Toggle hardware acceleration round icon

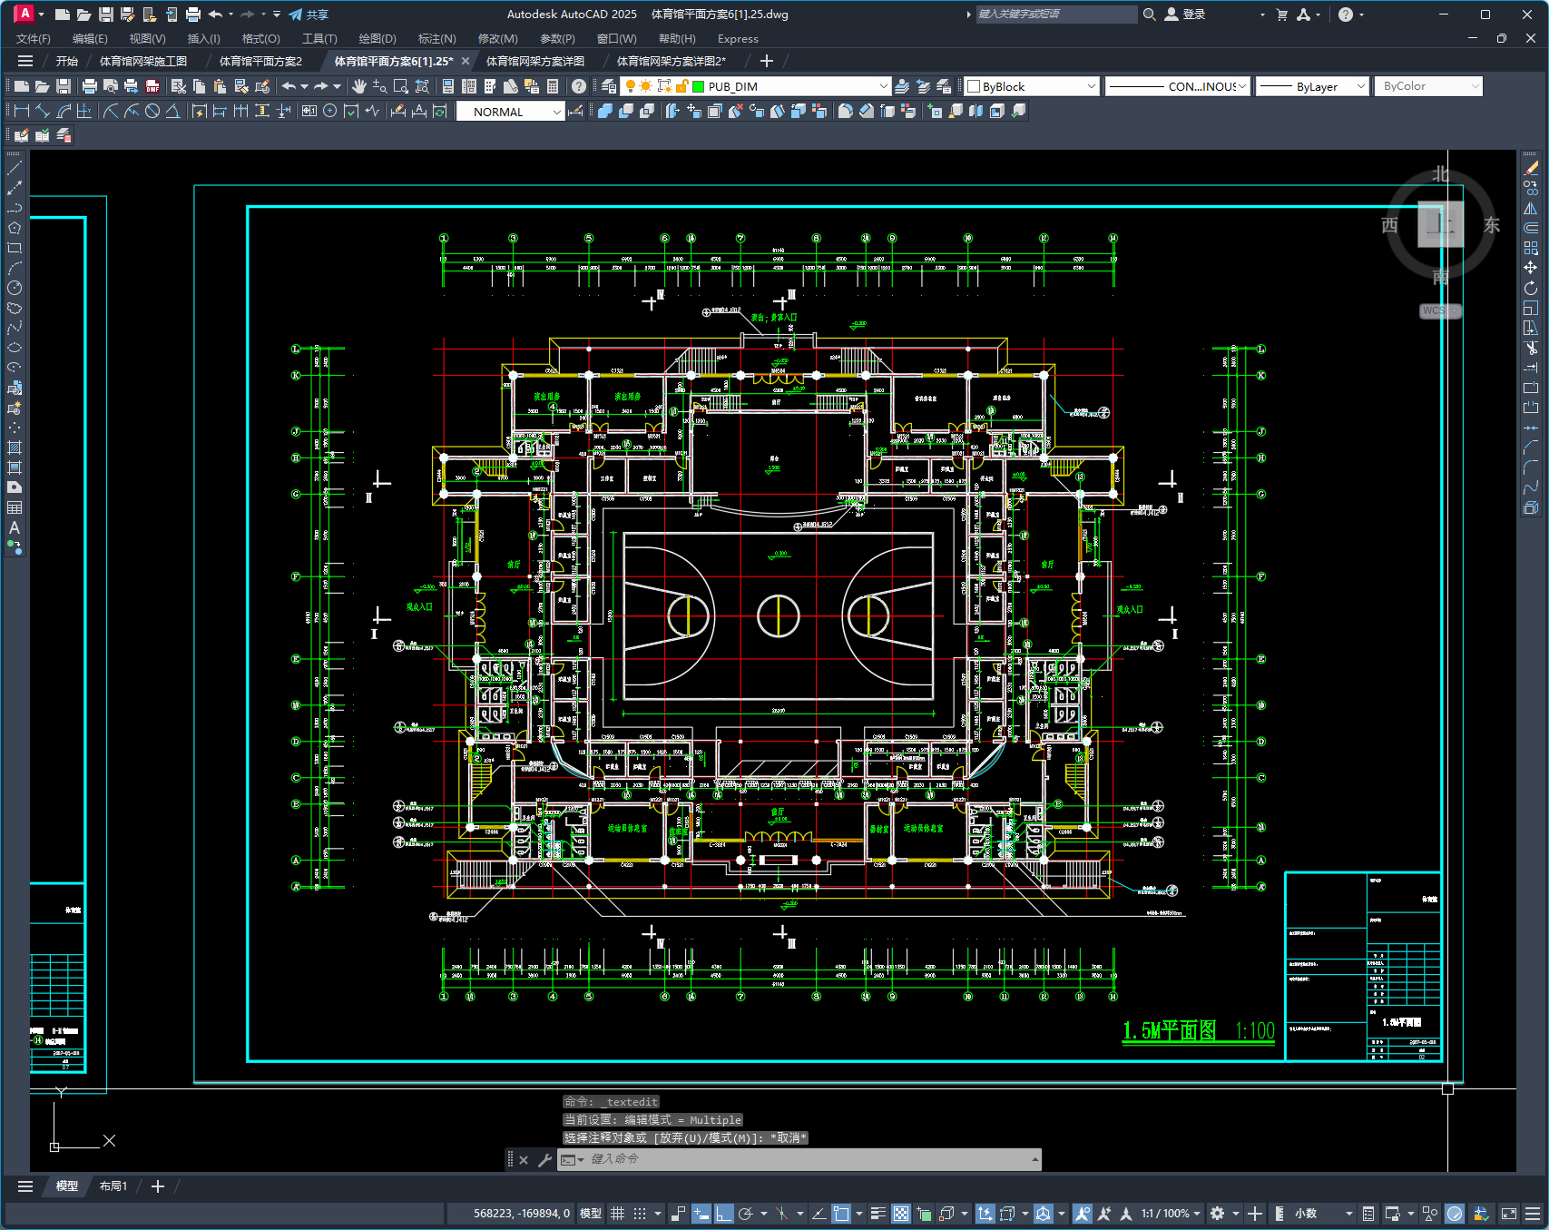pos(1455,1213)
